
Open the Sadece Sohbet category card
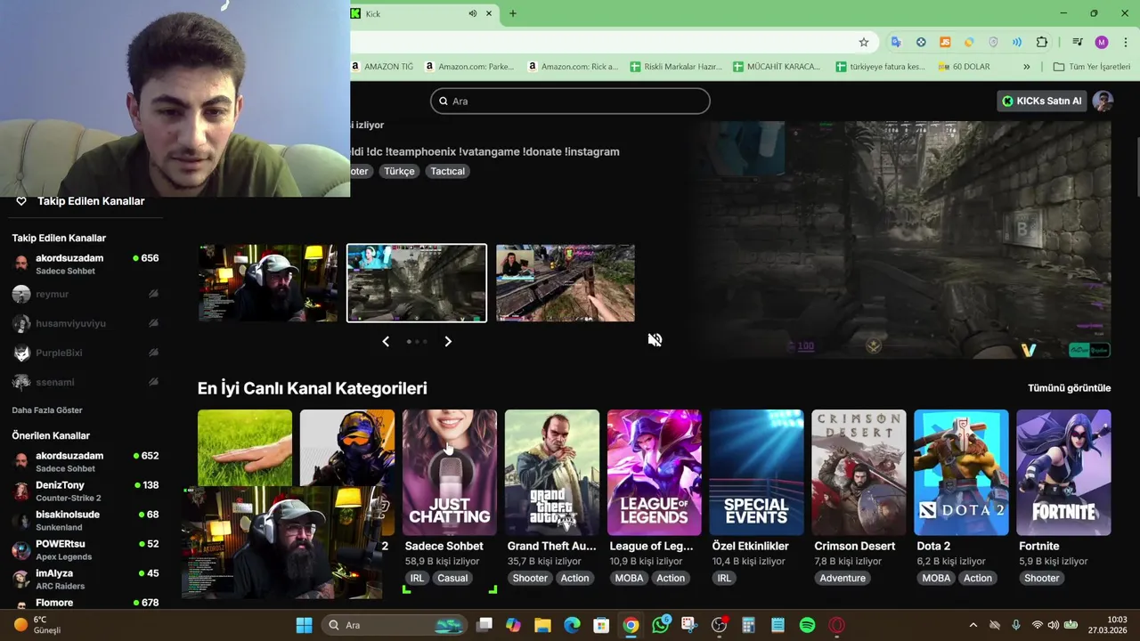450,473
